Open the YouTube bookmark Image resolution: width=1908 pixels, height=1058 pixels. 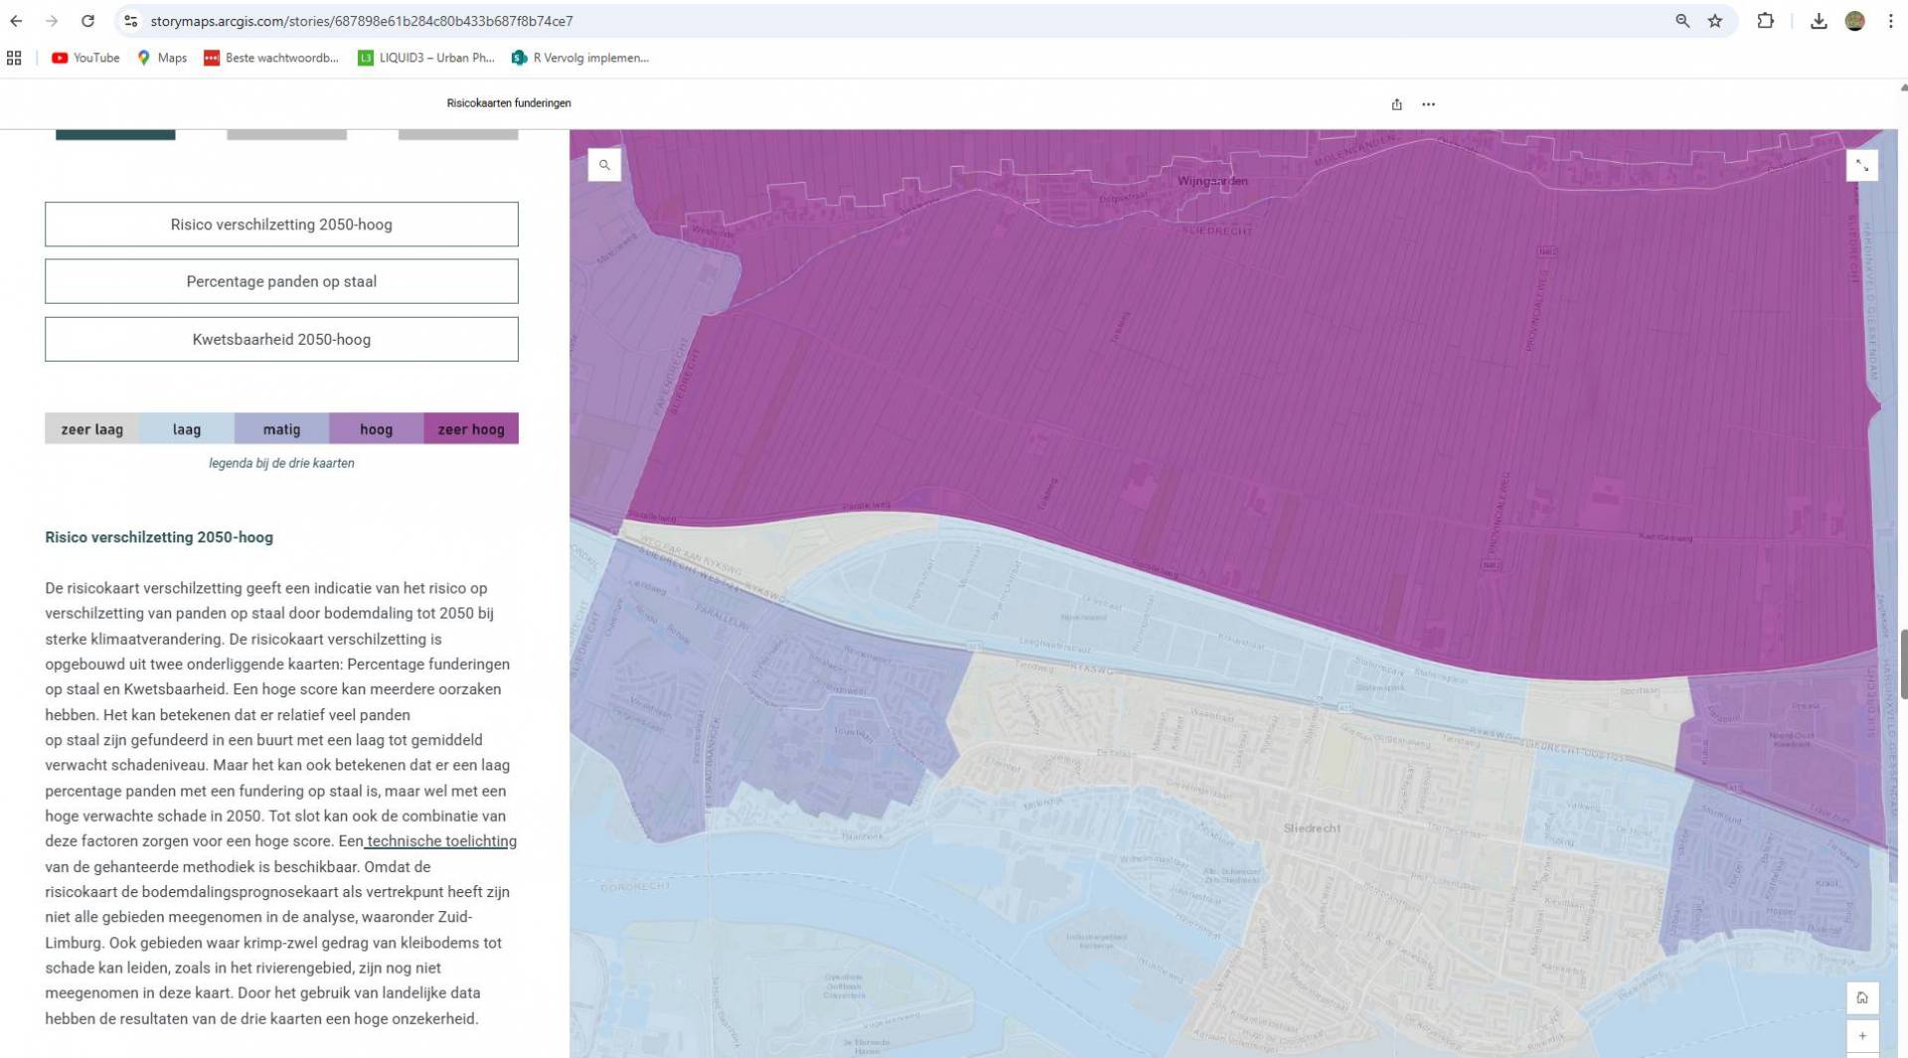point(85,58)
